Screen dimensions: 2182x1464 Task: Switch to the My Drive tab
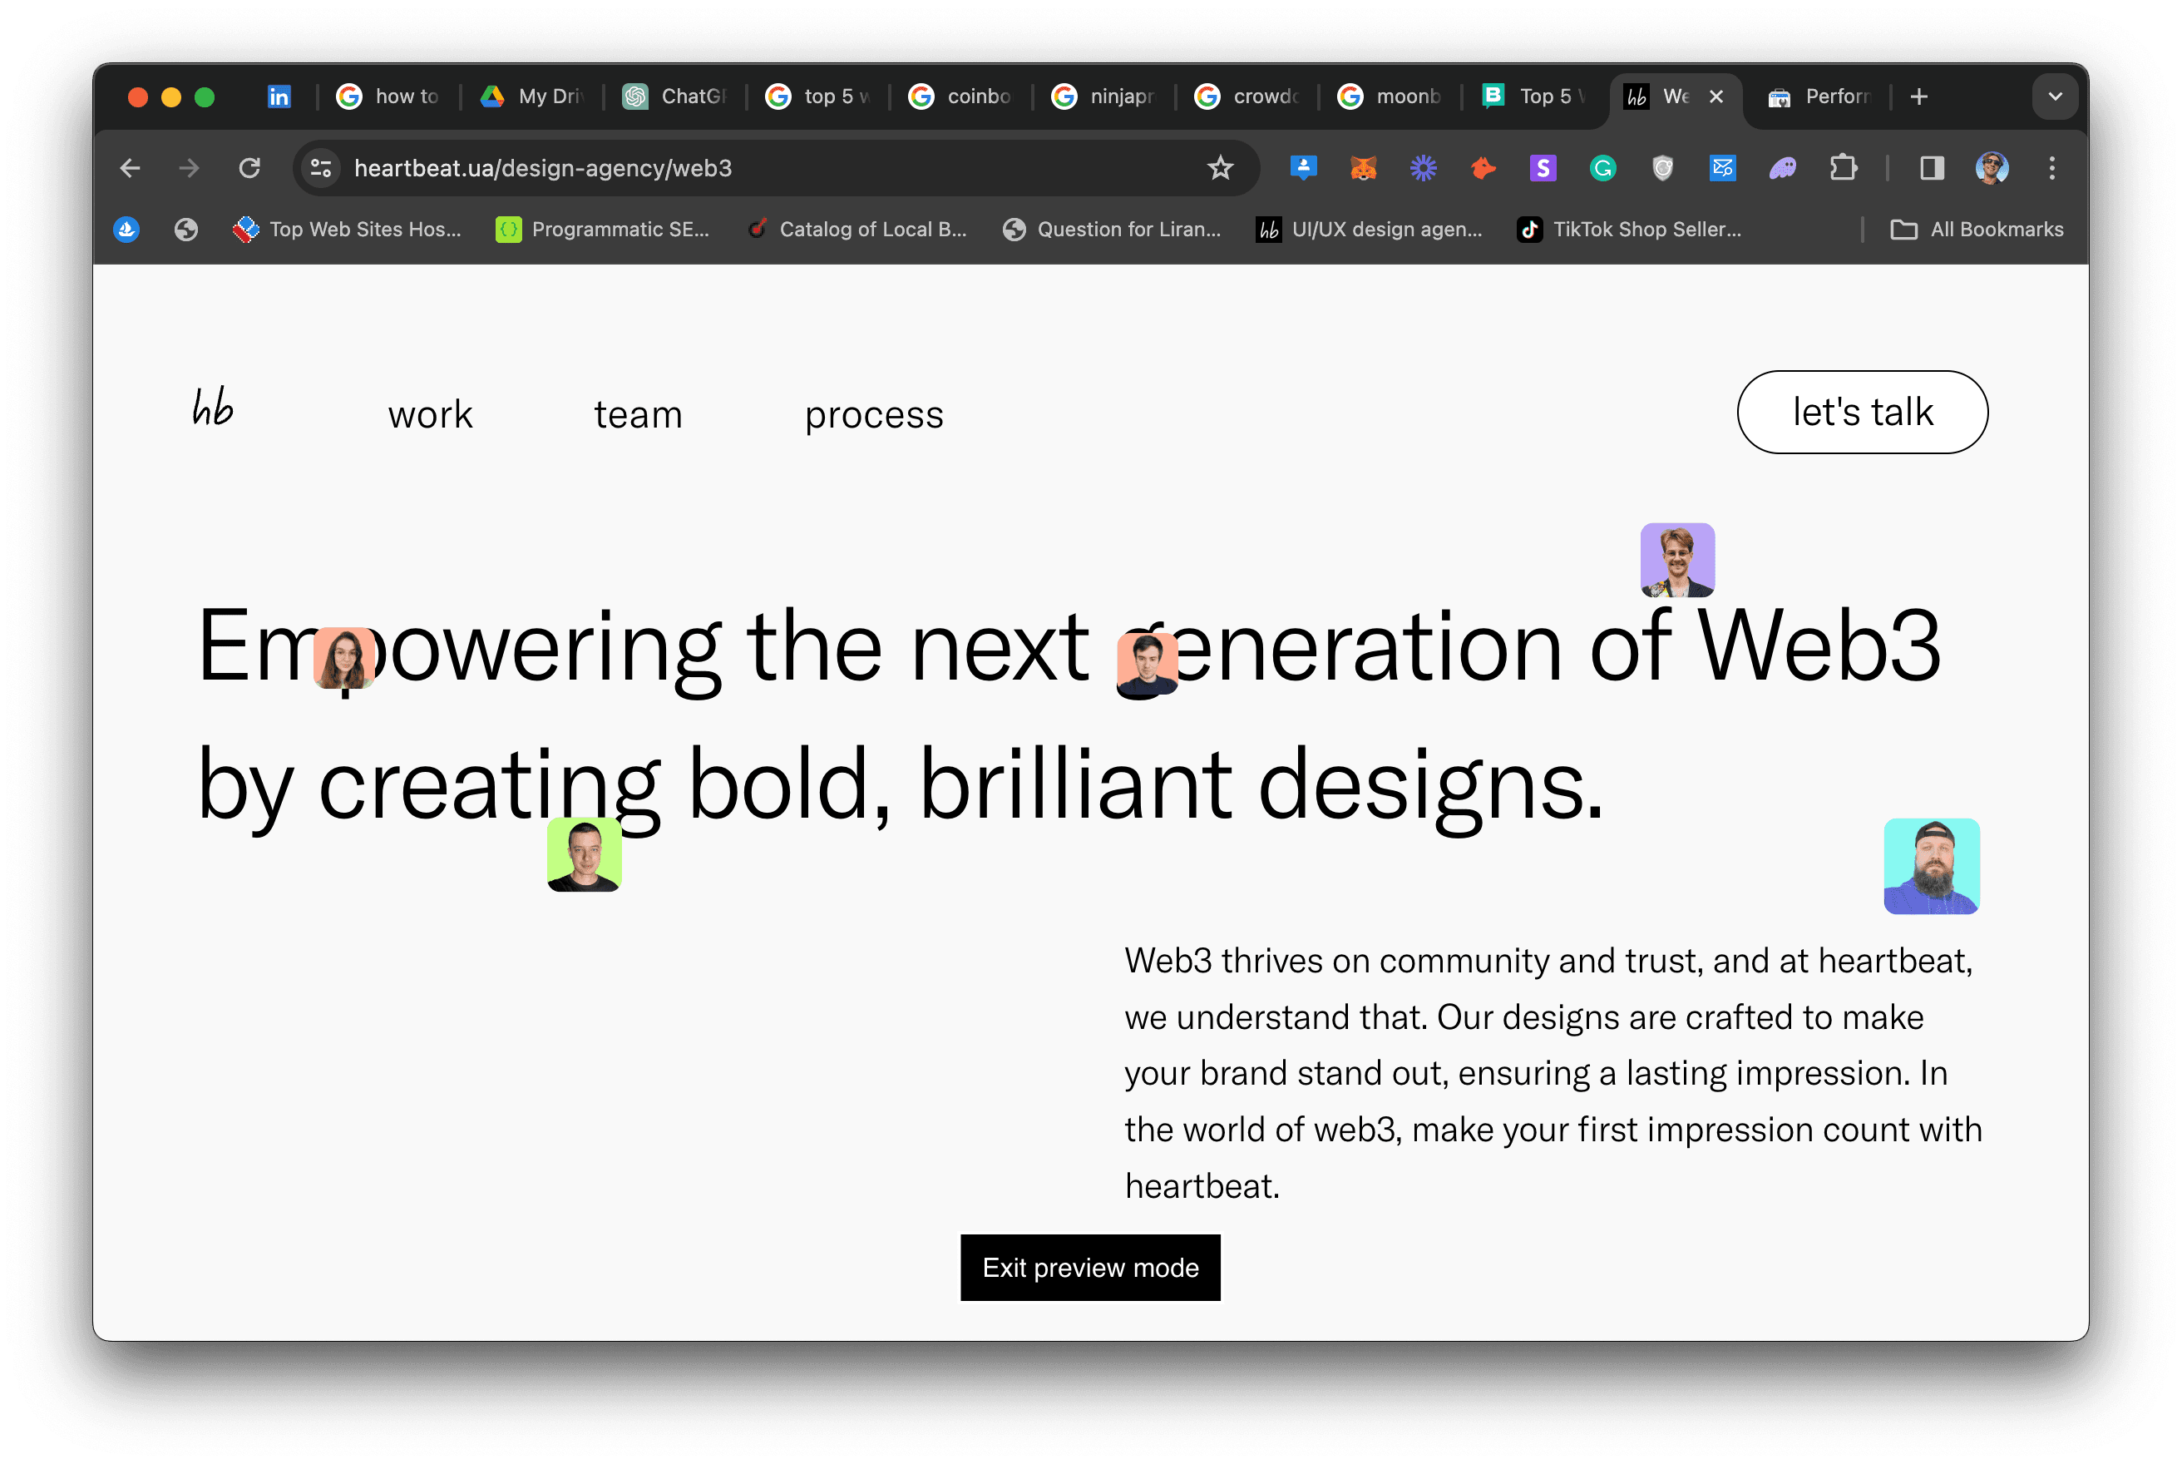pyautogui.click(x=532, y=96)
